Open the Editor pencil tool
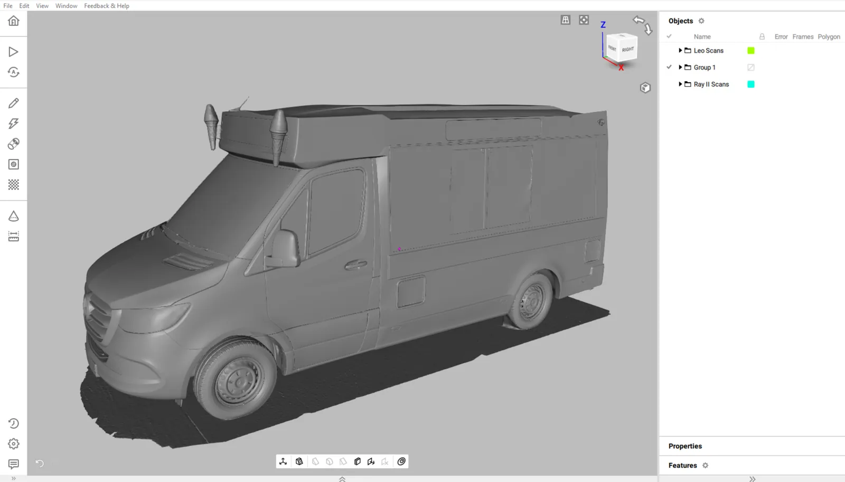The height and width of the screenshot is (482, 845). (14, 103)
